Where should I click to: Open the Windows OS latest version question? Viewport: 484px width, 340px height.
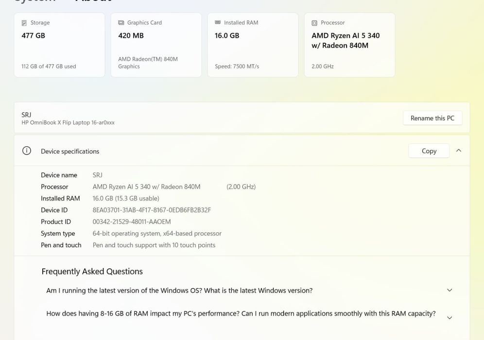(x=179, y=290)
